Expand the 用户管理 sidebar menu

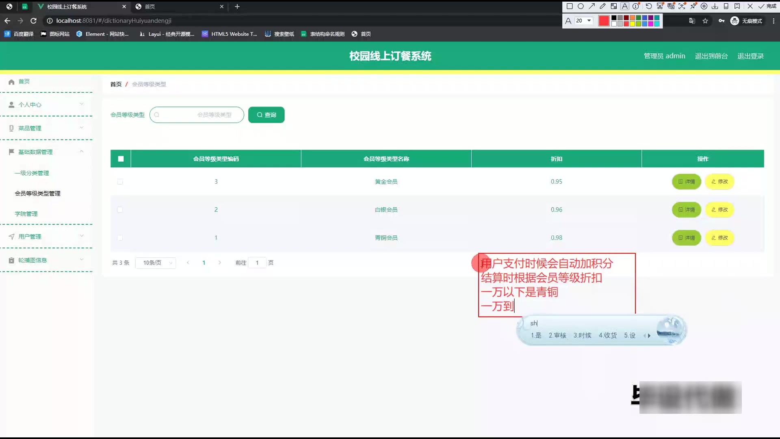point(46,237)
